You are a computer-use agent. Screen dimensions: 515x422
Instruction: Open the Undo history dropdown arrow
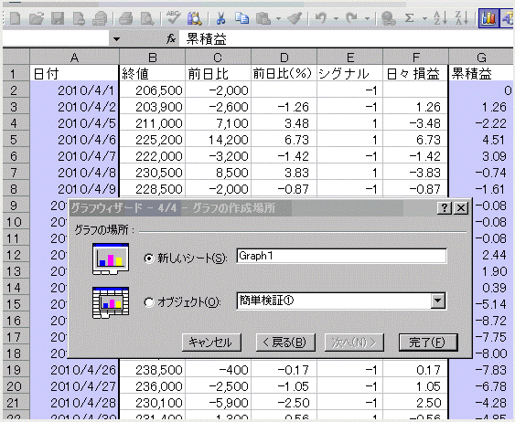pyautogui.click(x=336, y=18)
